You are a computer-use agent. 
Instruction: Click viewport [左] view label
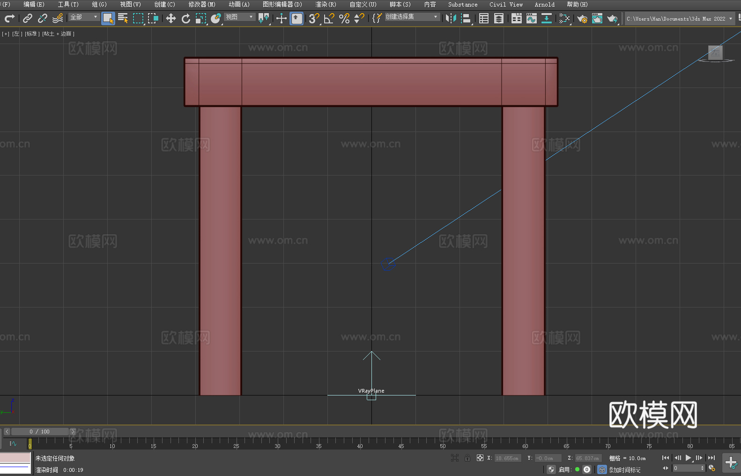(17, 34)
